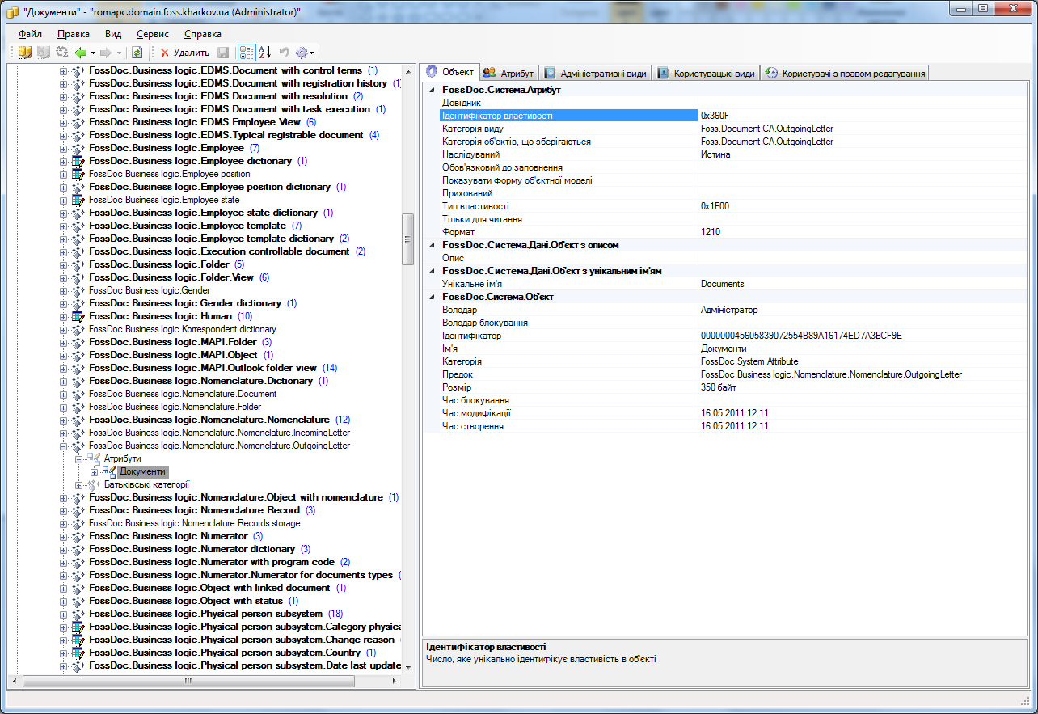Click the Refresh icon in the toolbar
The height and width of the screenshot is (714, 1038).
pyautogui.click(x=137, y=53)
